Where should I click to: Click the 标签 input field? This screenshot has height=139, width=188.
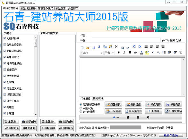[126, 40]
